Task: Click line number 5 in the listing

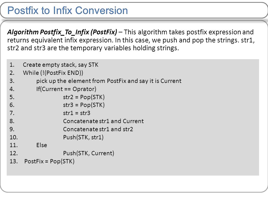Action: 12,97
